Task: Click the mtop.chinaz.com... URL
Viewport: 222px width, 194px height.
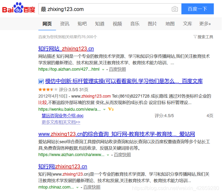Action: 56,187
